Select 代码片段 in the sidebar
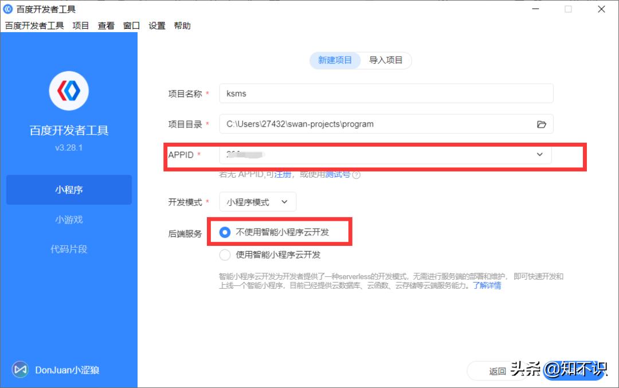 pyautogui.click(x=69, y=249)
